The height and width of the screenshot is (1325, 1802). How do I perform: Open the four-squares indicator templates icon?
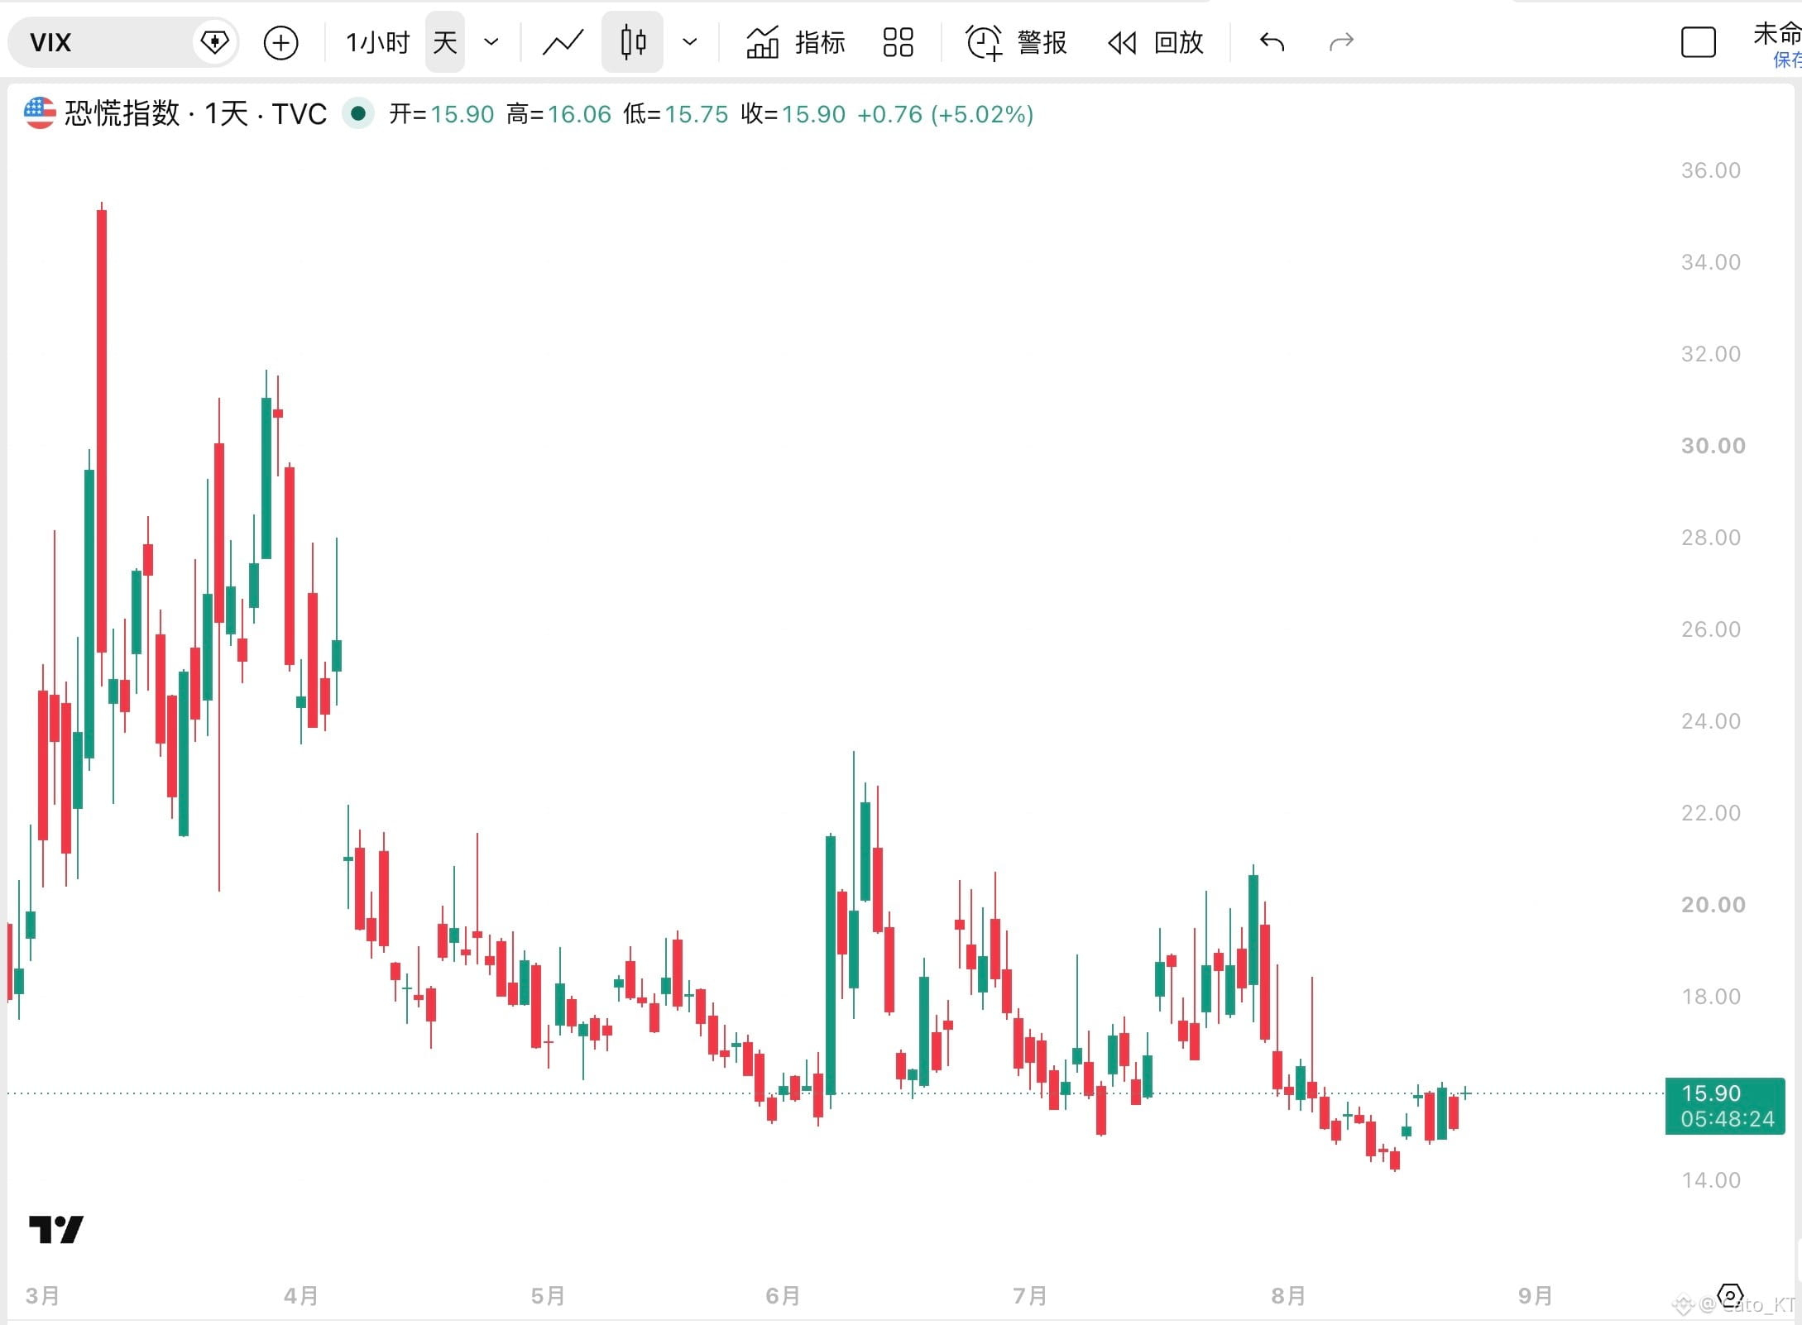(898, 42)
